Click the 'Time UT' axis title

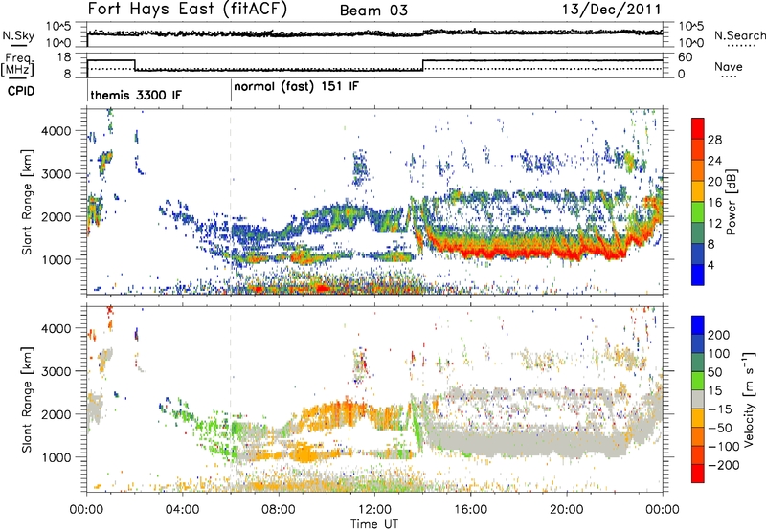[374, 524]
